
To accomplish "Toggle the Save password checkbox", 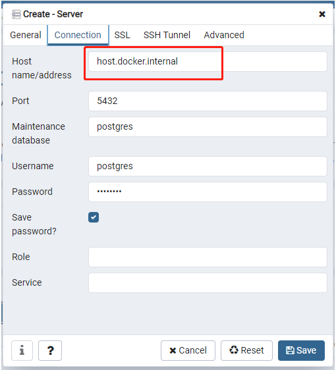I will point(94,217).
